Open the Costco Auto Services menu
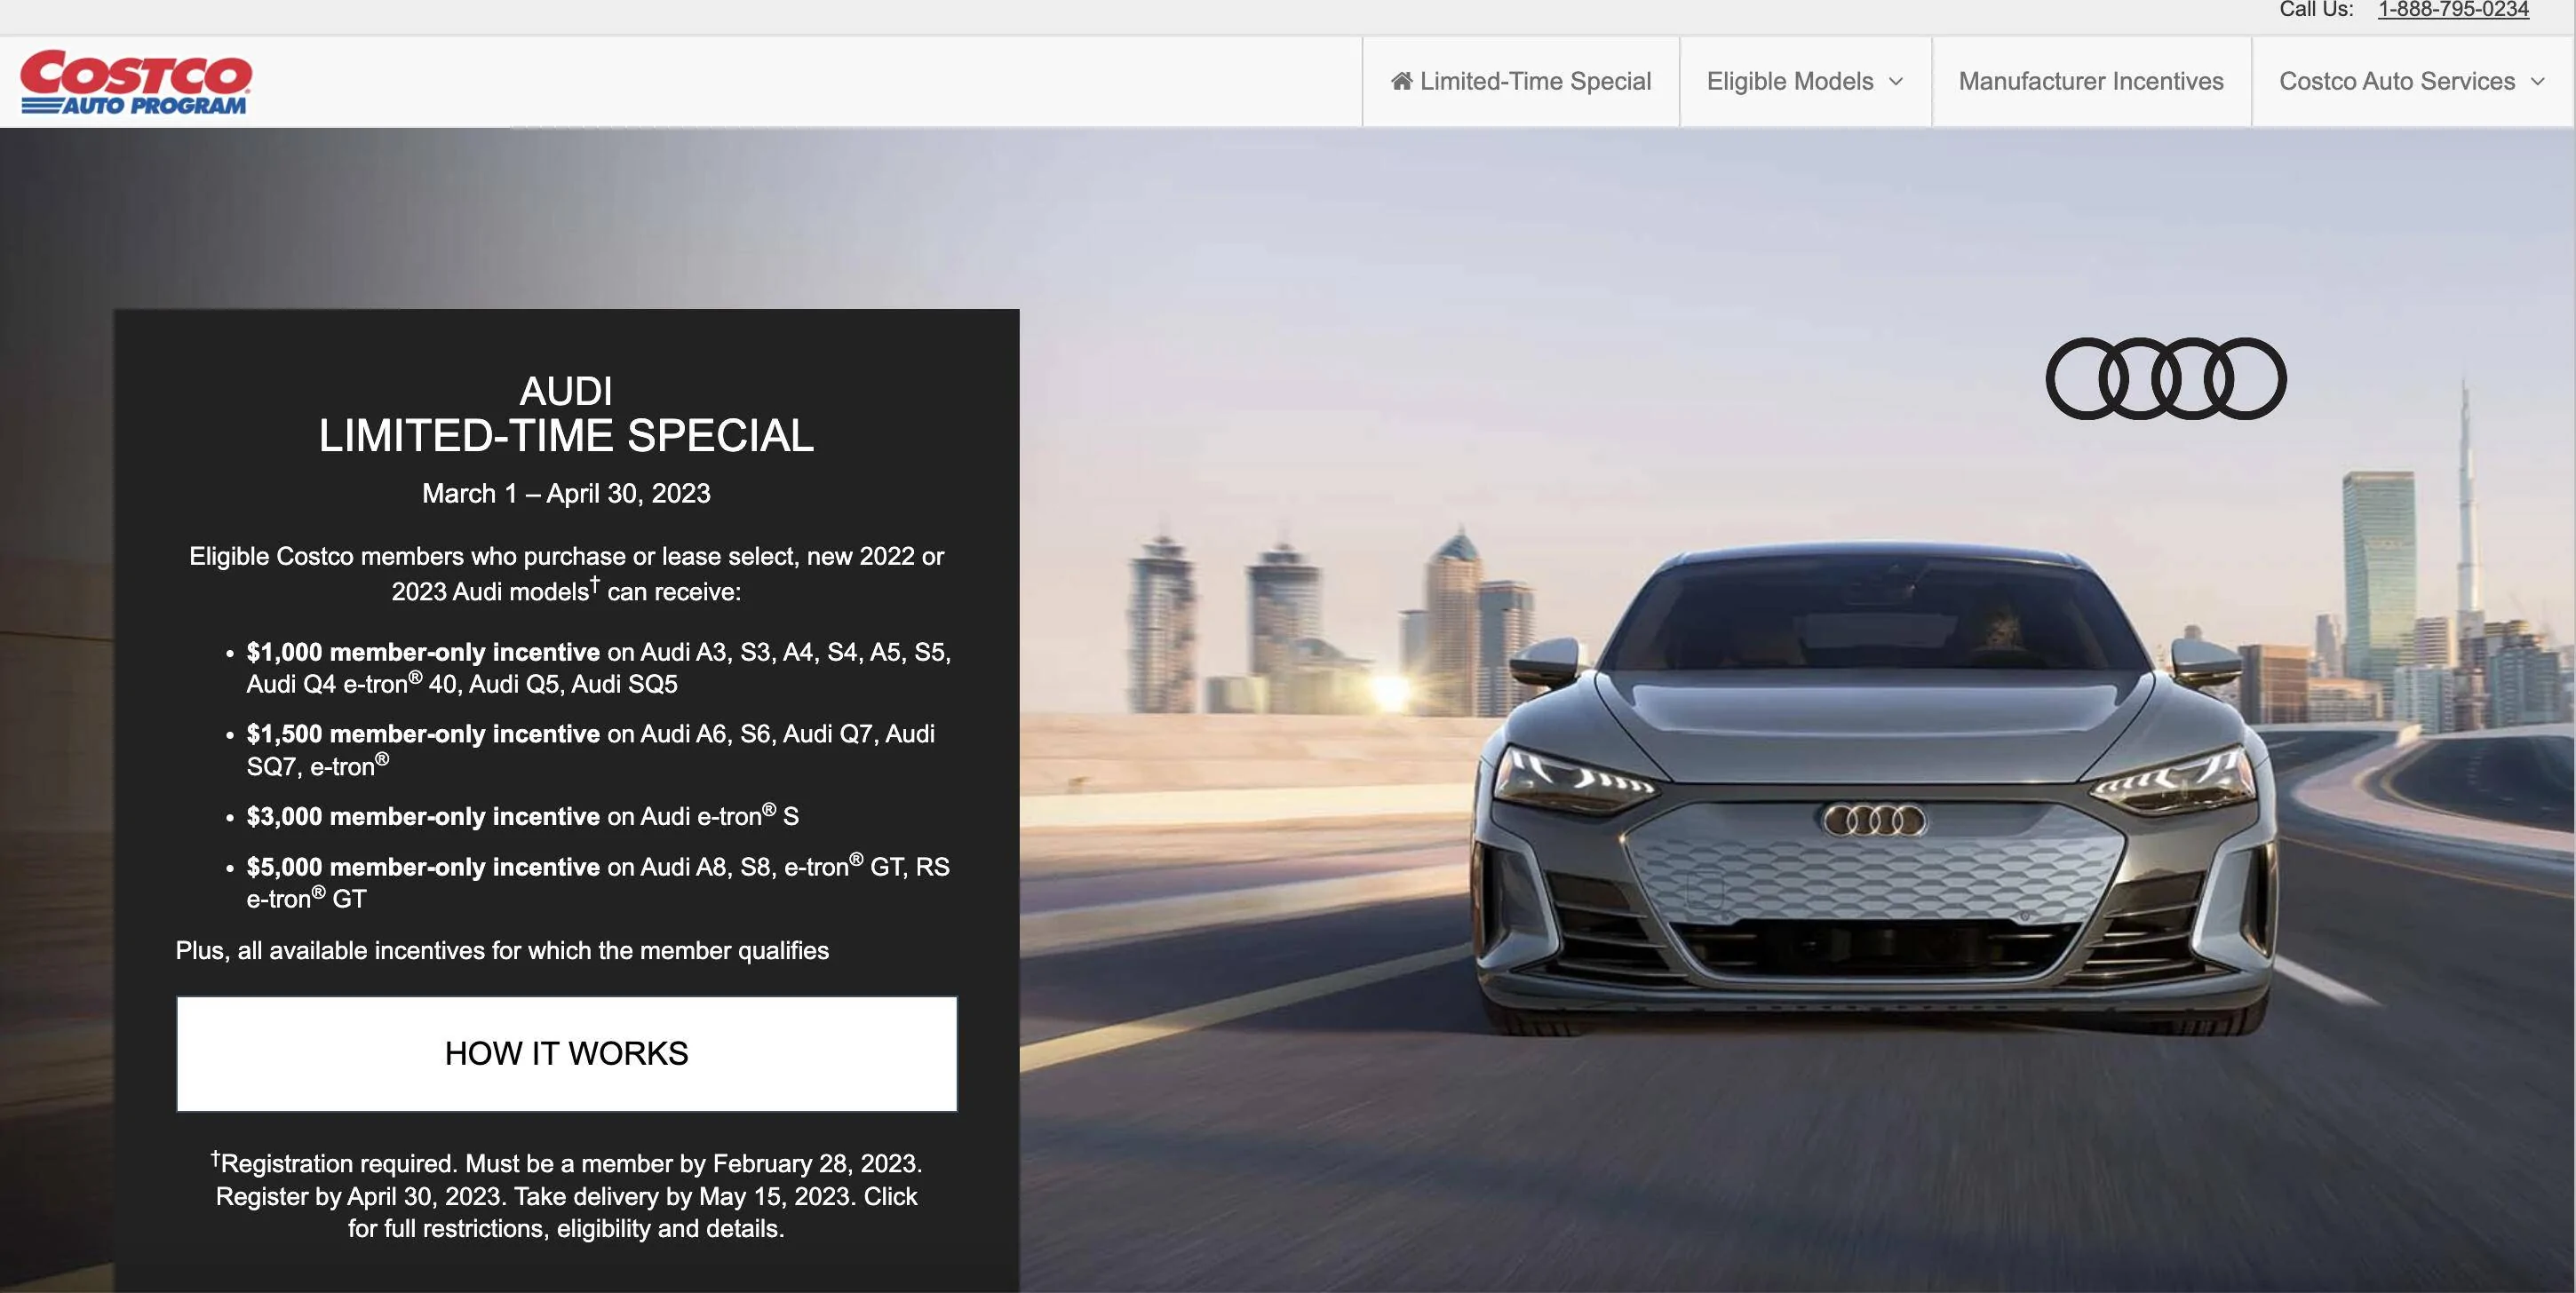The width and height of the screenshot is (2576, 1293). point(2412,81)
